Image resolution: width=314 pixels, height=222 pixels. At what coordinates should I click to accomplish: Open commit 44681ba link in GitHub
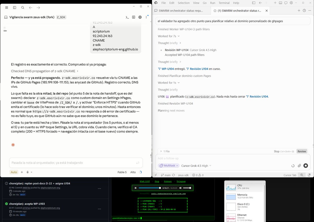(26, 187)
